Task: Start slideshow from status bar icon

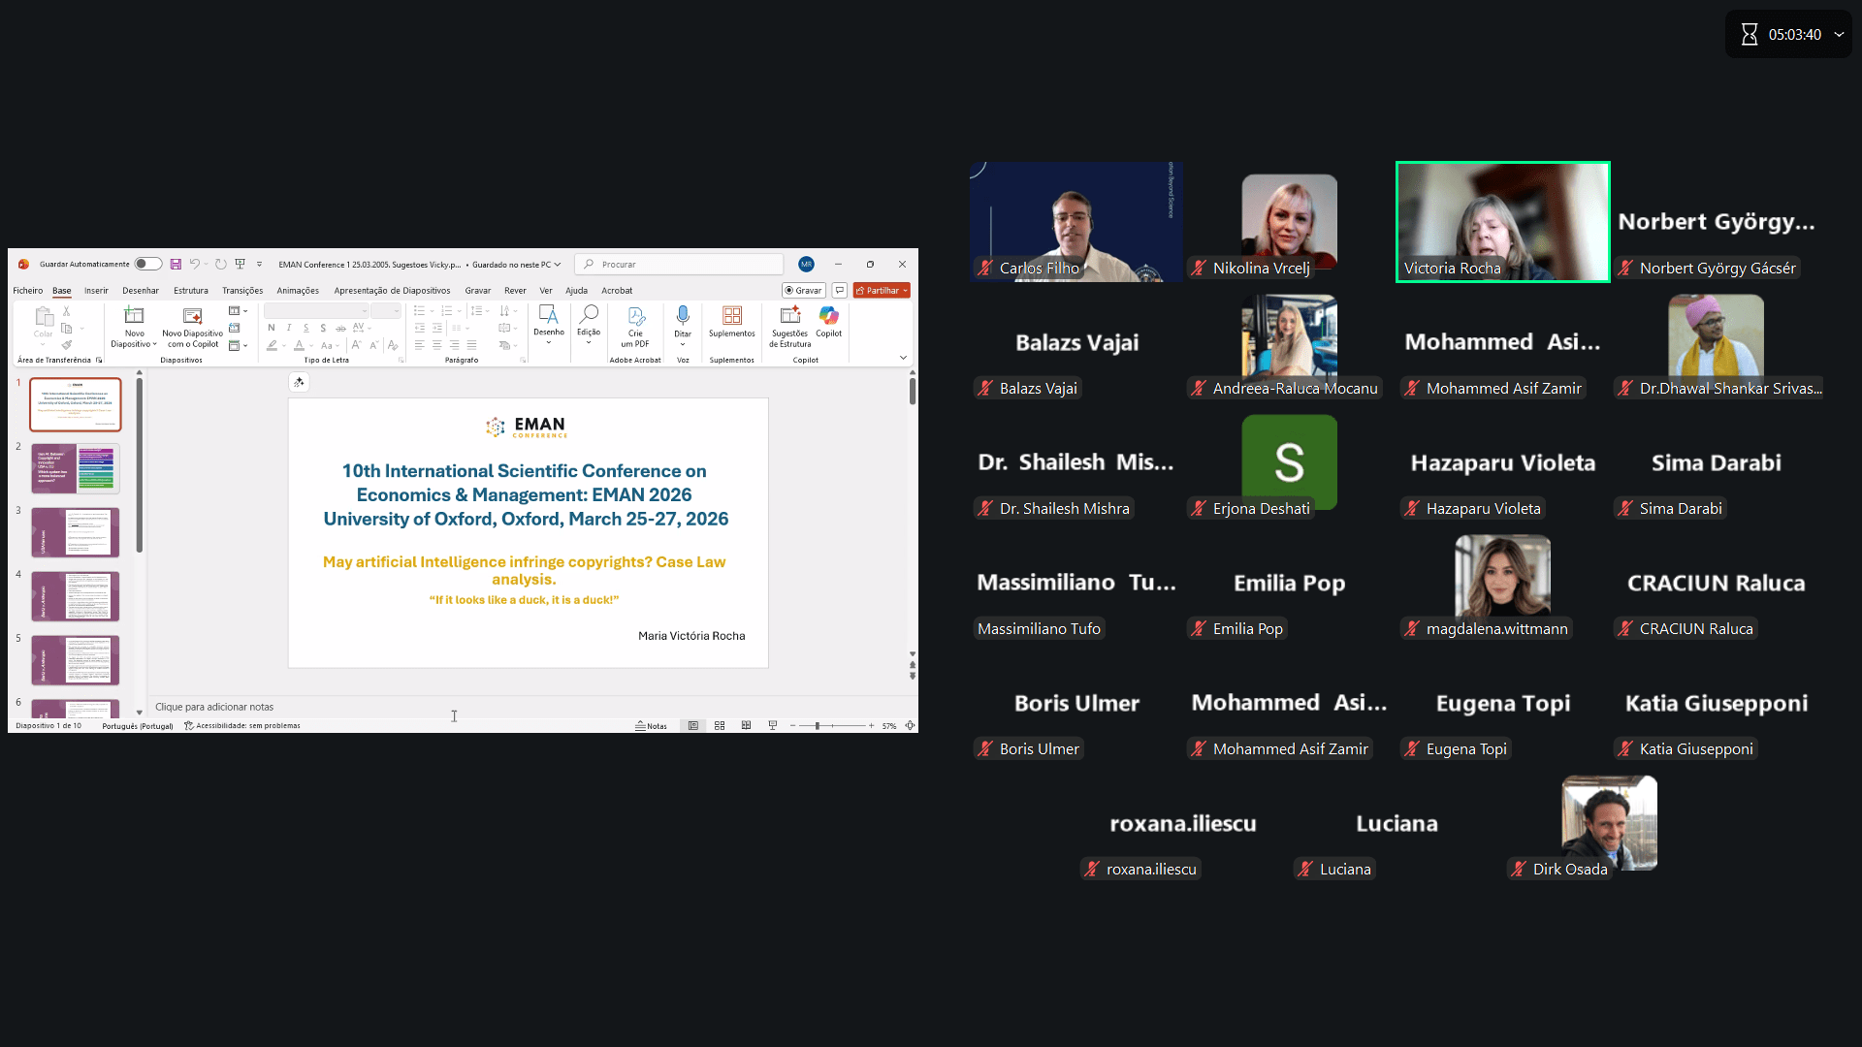Action: click(773, 725)
